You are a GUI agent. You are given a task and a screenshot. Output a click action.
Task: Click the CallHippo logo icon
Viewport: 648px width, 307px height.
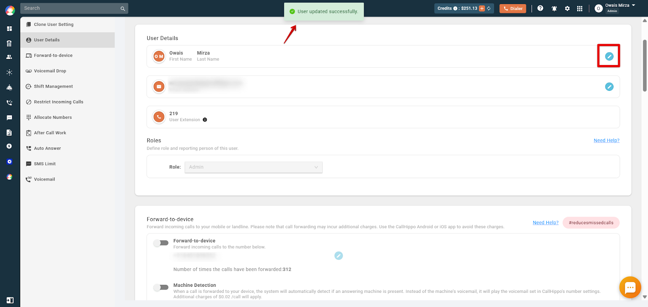click(10, 11)
